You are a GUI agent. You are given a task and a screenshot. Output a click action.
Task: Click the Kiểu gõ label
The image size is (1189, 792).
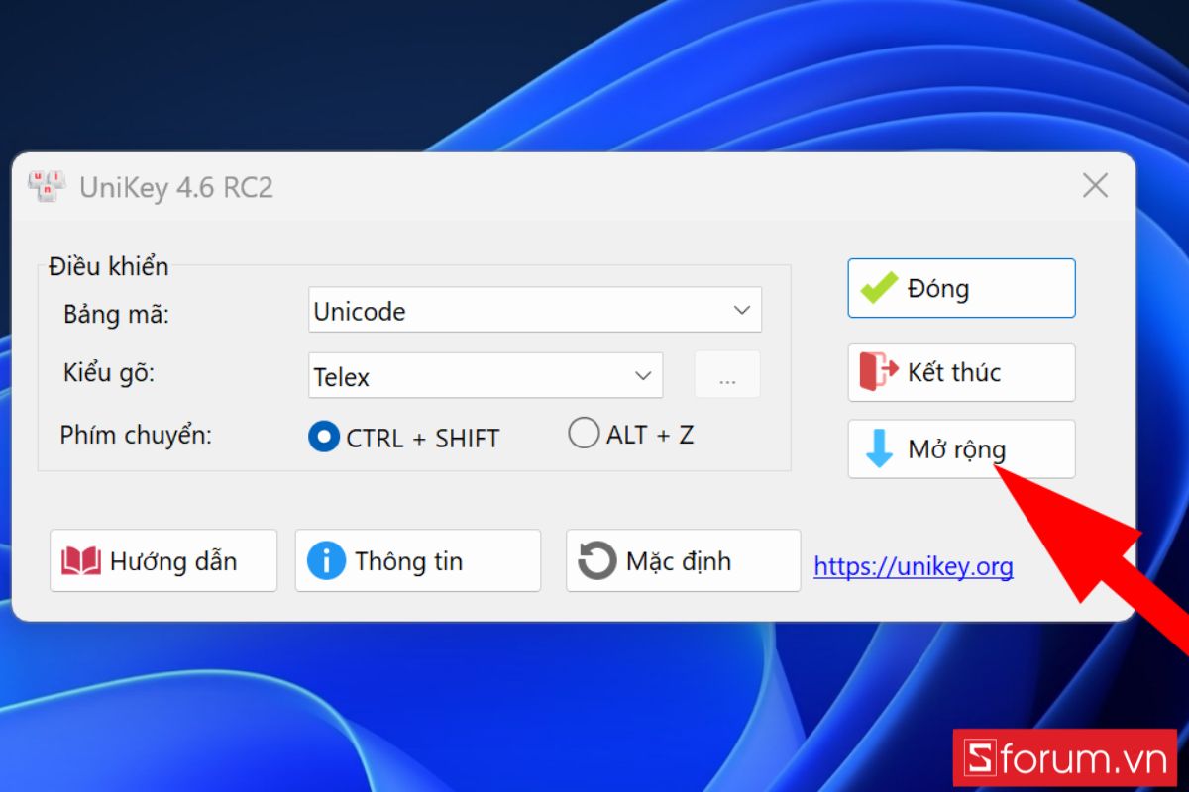(110, 374)
